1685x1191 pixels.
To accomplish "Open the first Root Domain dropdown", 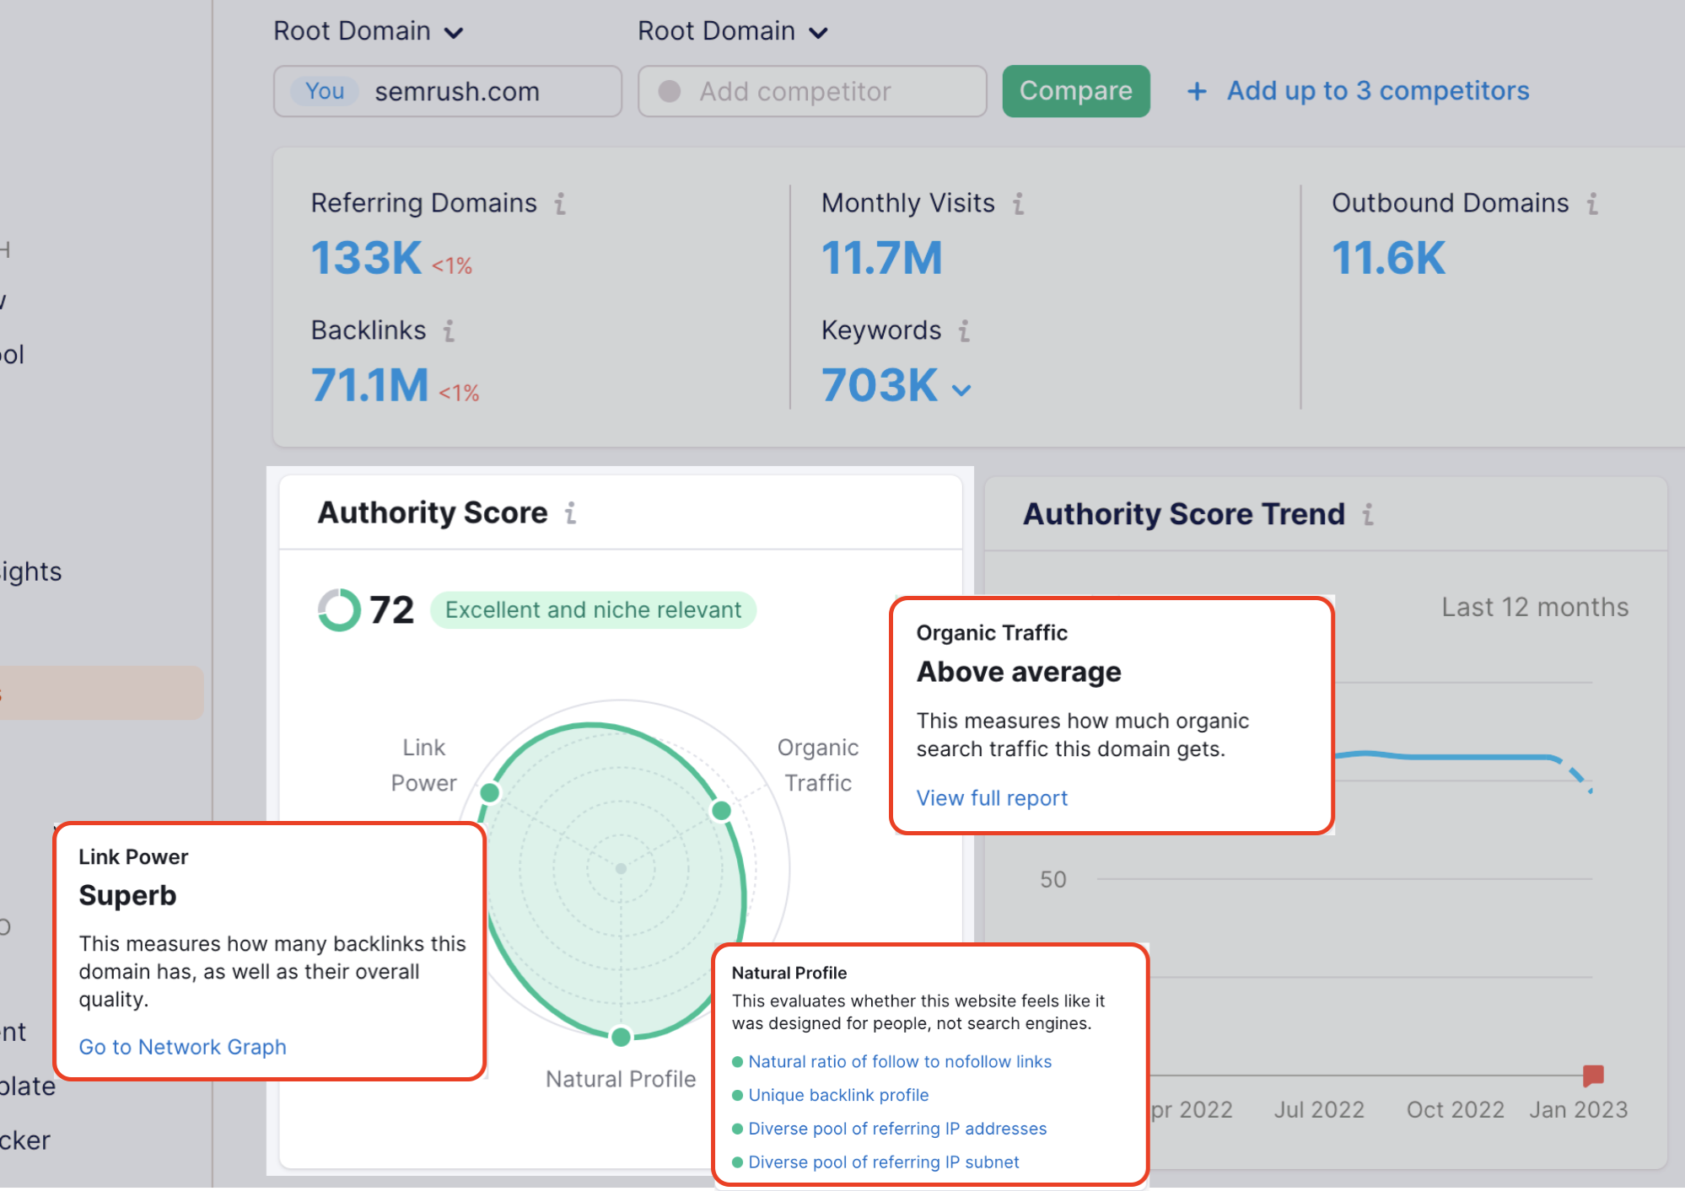I will pyautogui.click(x=369, y=31).
